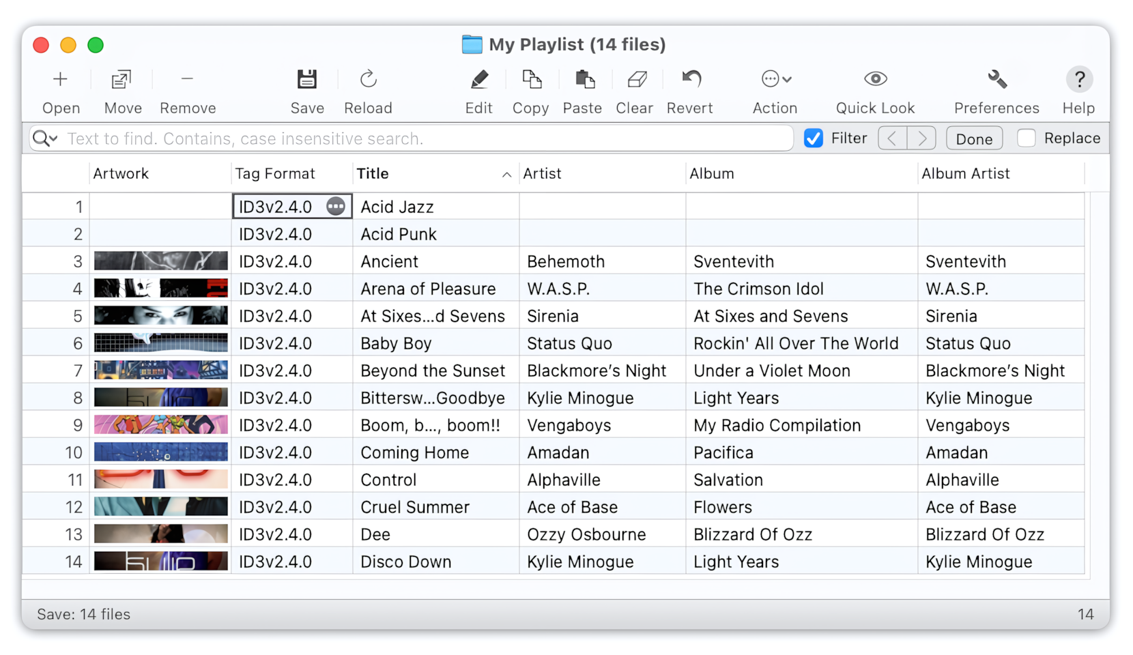Click the Revert undo arrow icon
1133x655 pixels.
691,79
